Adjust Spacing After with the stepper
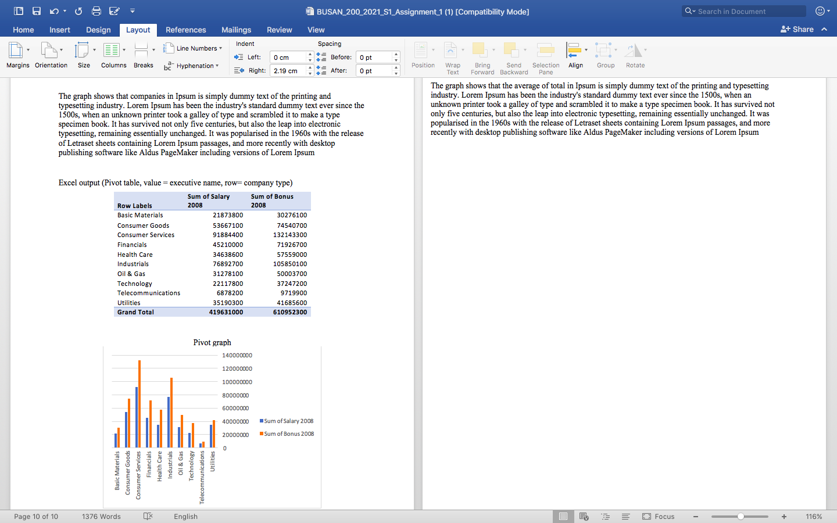The height and width of the screenshot is (523, 837). 396,70
